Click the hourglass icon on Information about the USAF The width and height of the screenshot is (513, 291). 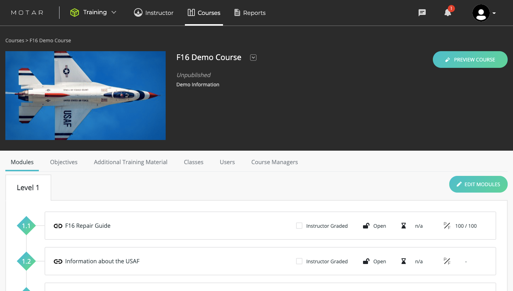tap(404, 261)
